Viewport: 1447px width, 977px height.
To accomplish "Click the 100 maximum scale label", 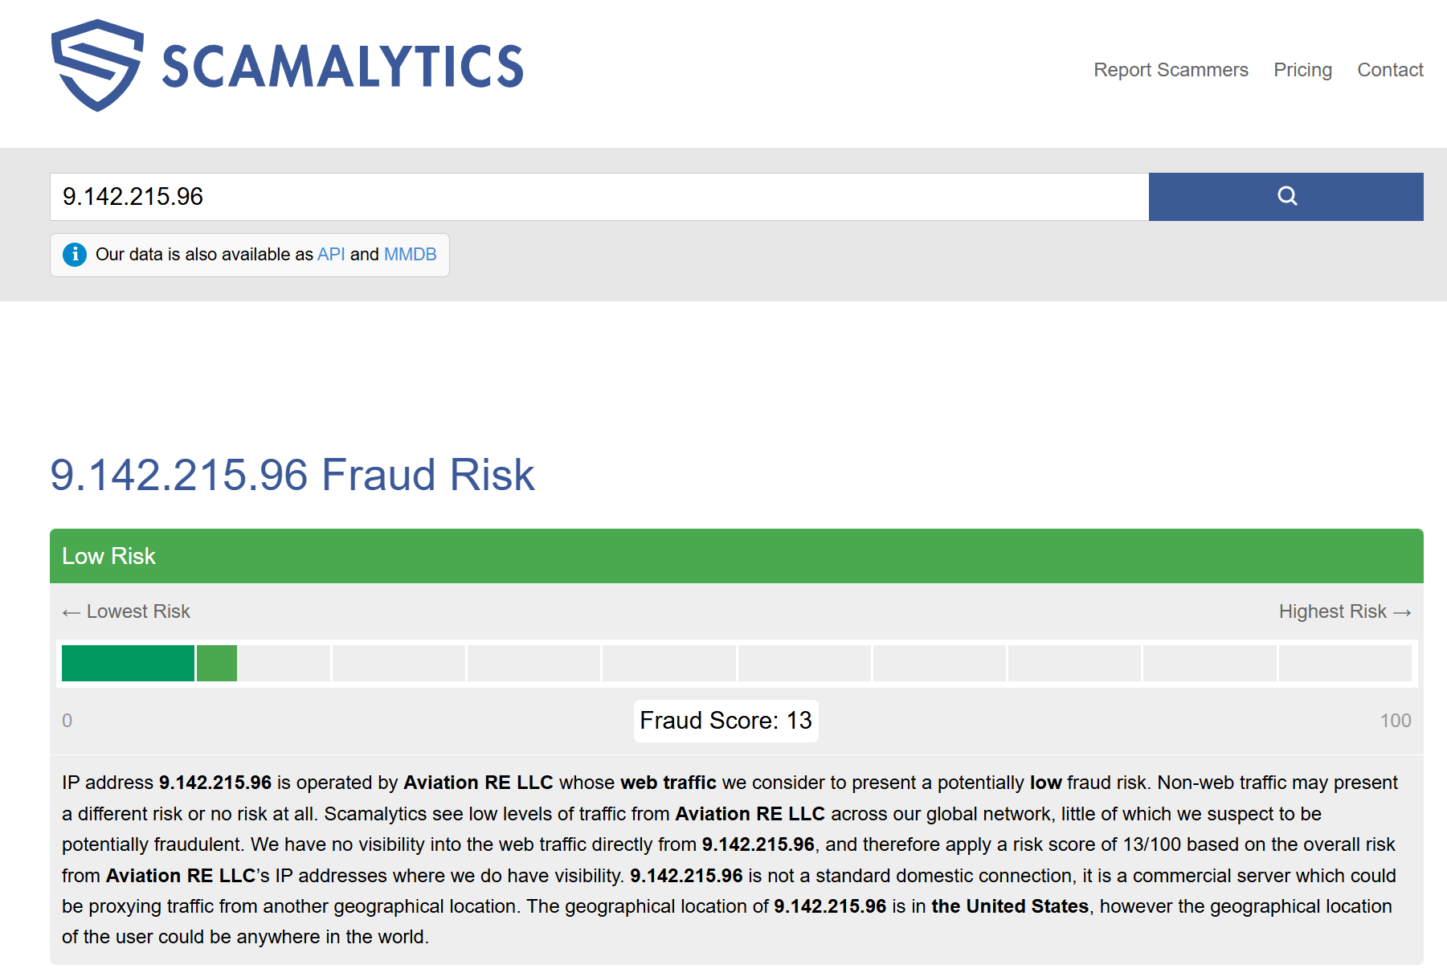I will point(1395,721).
